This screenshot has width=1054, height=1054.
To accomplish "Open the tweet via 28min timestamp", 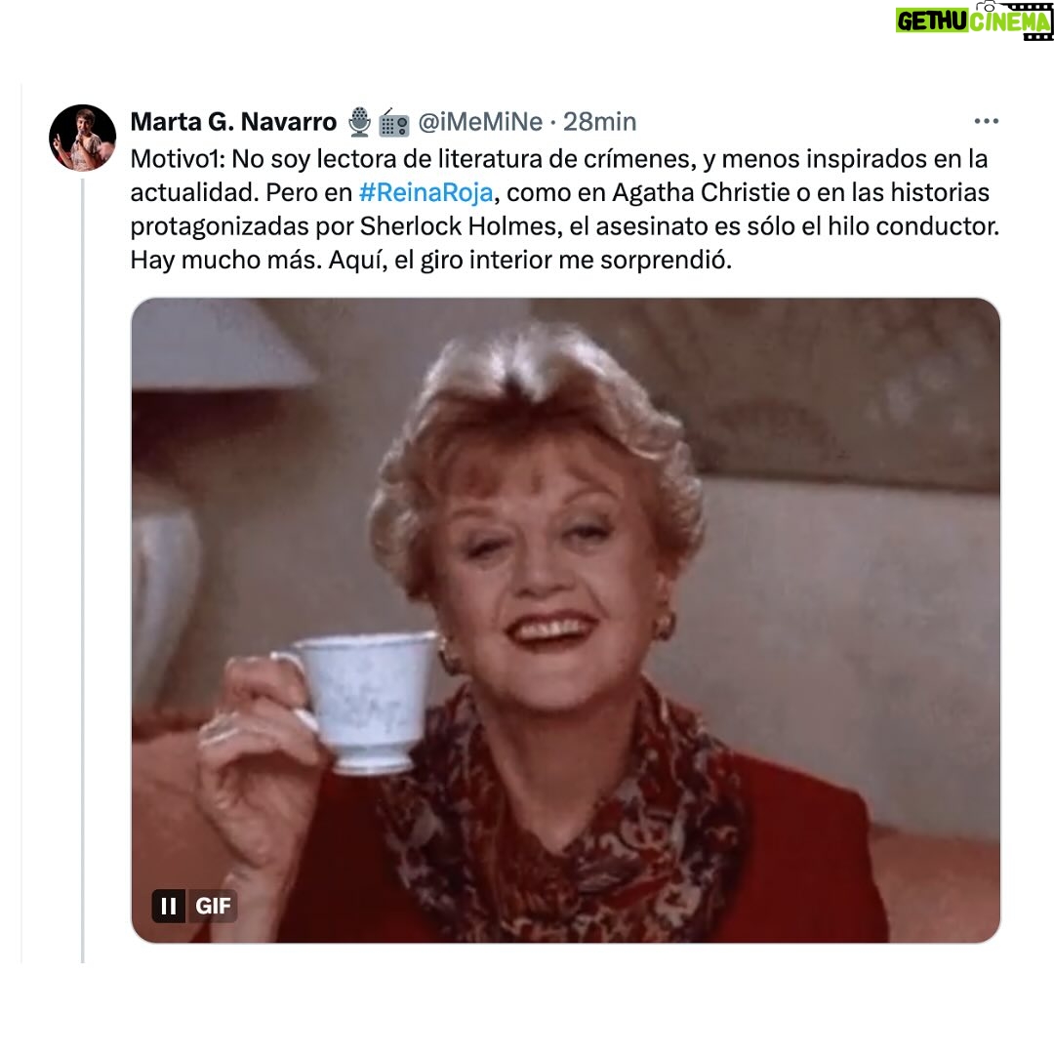I will [599, 122].
